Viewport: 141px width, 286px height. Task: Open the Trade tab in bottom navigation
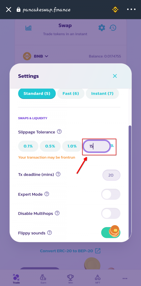coord(16,279)
